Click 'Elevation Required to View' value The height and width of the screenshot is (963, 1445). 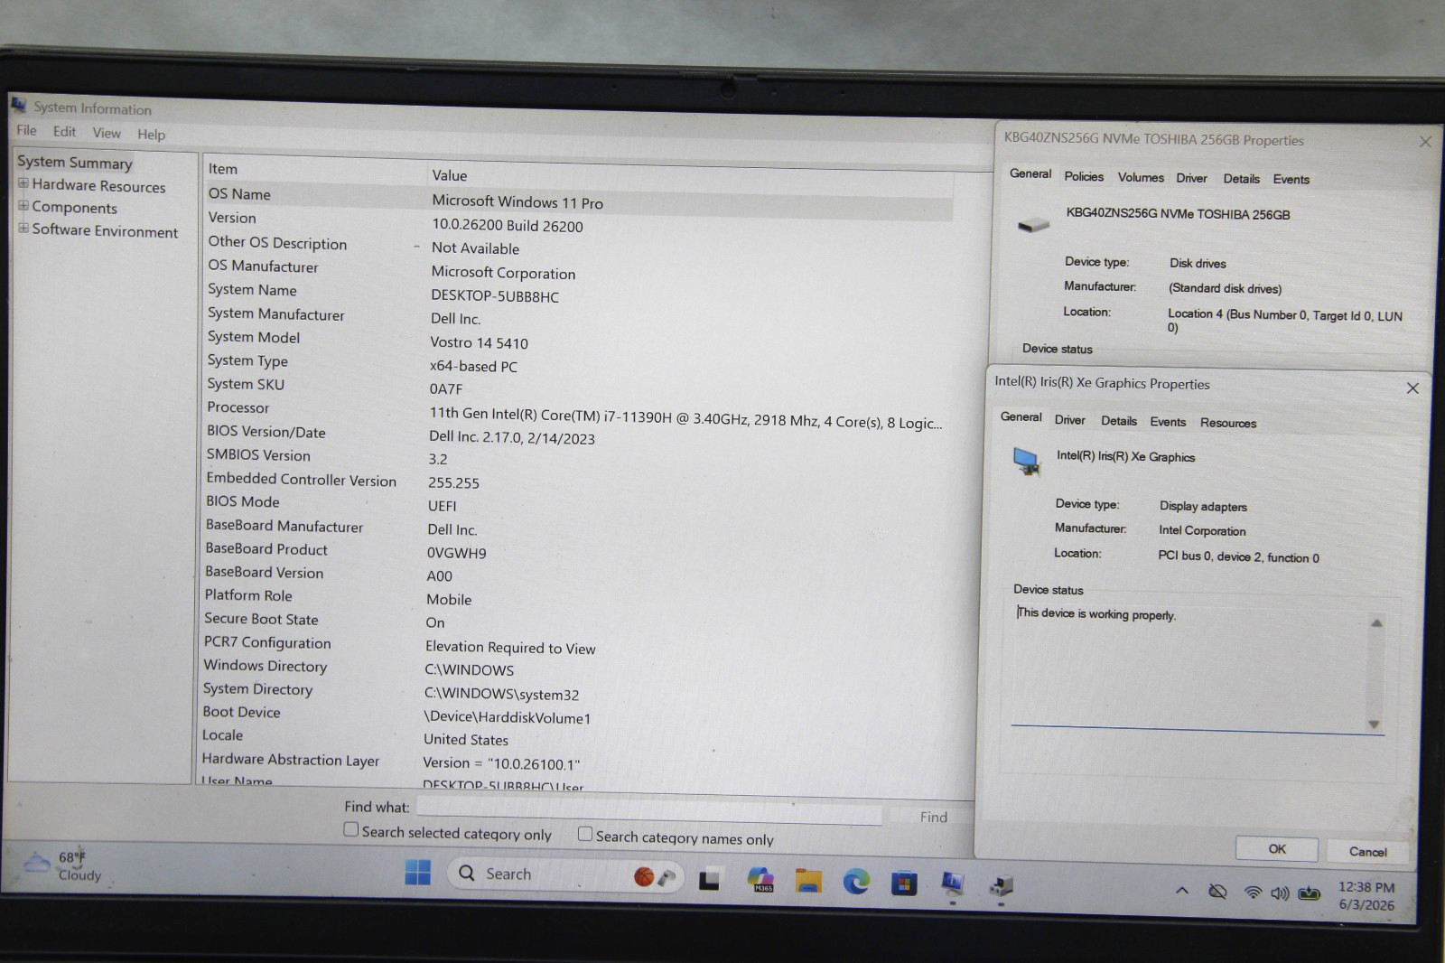510,648
